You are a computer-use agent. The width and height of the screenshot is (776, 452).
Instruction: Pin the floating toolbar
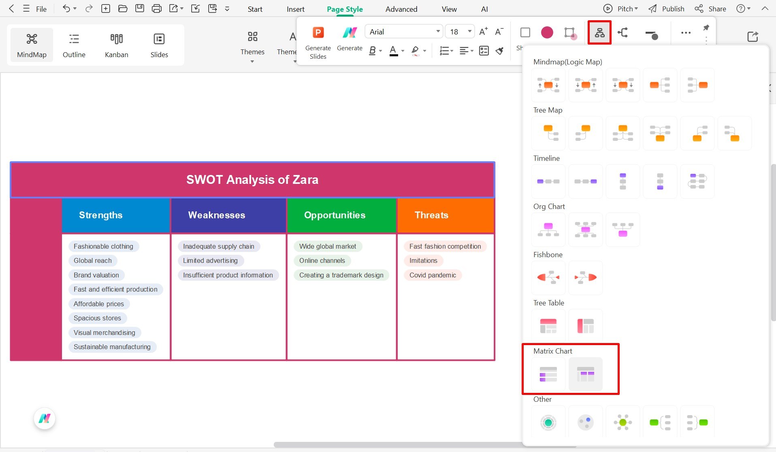click(706, 28)
